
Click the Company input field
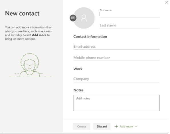coord(117,79)
